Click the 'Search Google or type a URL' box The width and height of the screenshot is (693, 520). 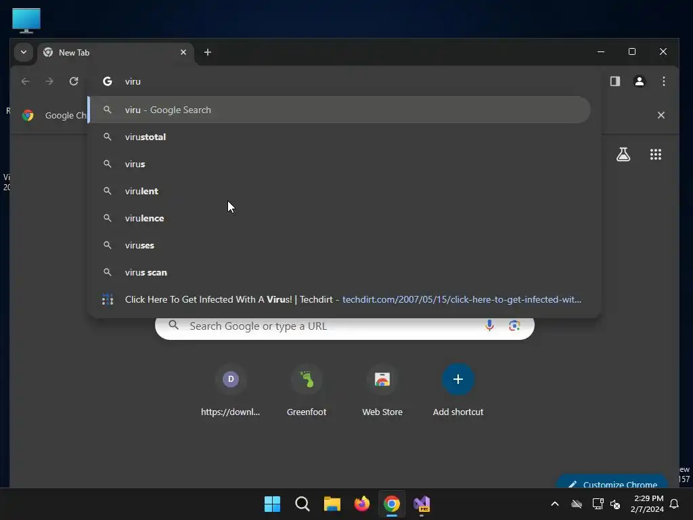pyautogui.click(x=344, y=326)
